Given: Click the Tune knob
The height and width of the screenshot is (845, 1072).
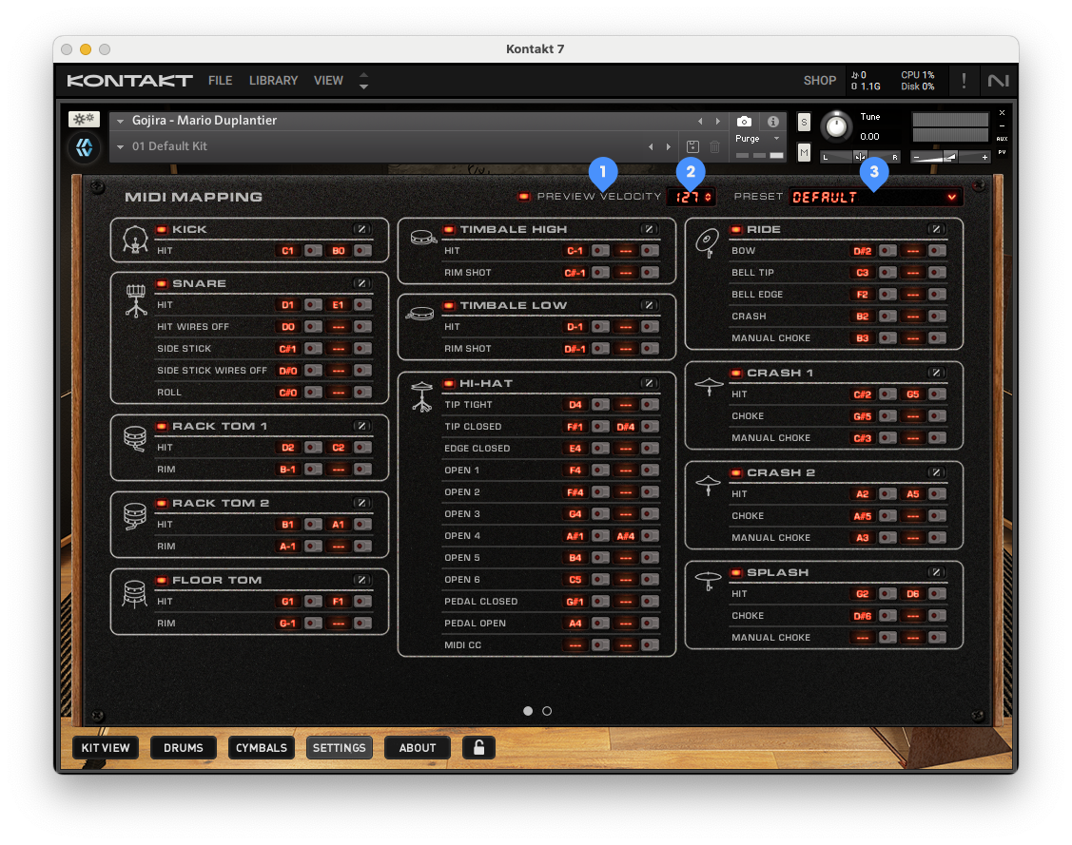Looking at the screenshot, I should pyautogui.click(x=836, y=125).
